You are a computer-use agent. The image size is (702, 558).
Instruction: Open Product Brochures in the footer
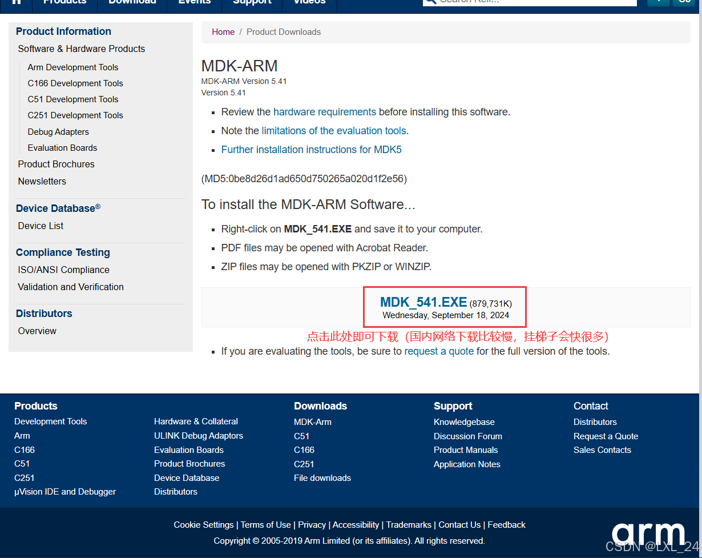(189, 464)
